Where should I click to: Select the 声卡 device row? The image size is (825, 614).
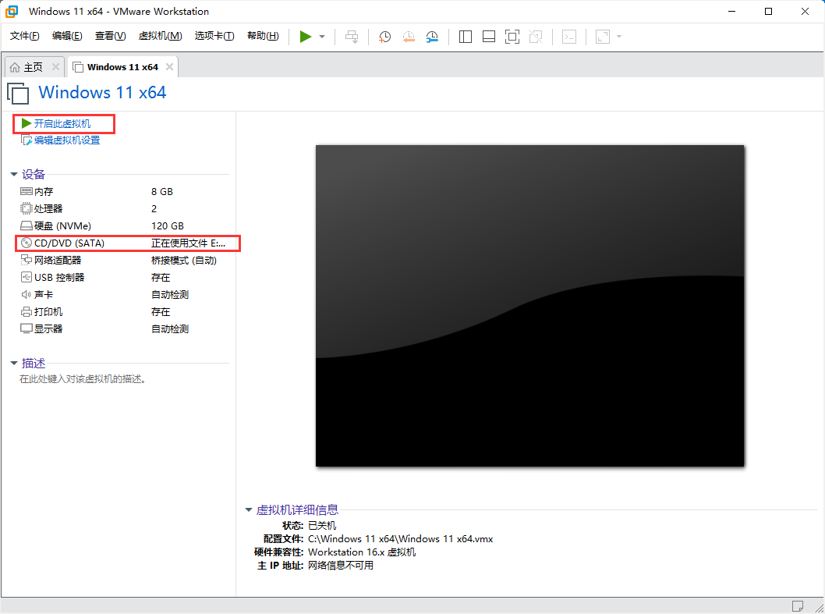(124, 294)
